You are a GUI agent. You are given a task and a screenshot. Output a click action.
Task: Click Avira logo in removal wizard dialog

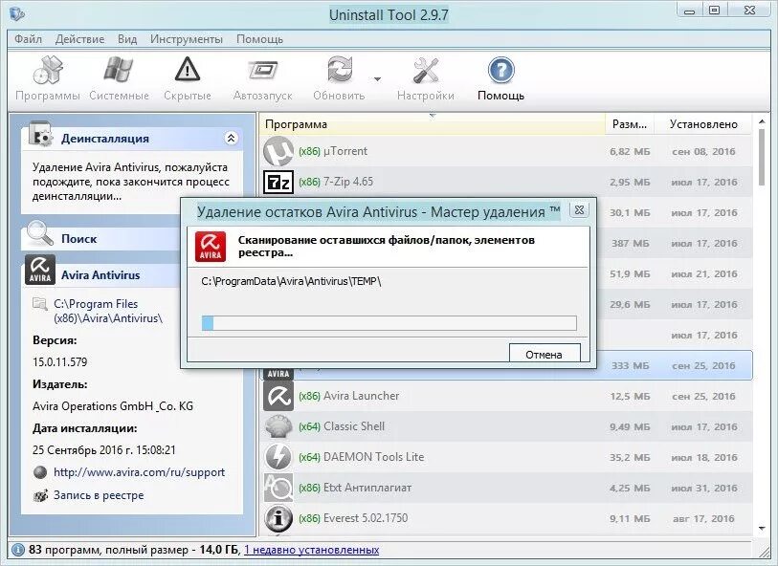coord(211,247)
